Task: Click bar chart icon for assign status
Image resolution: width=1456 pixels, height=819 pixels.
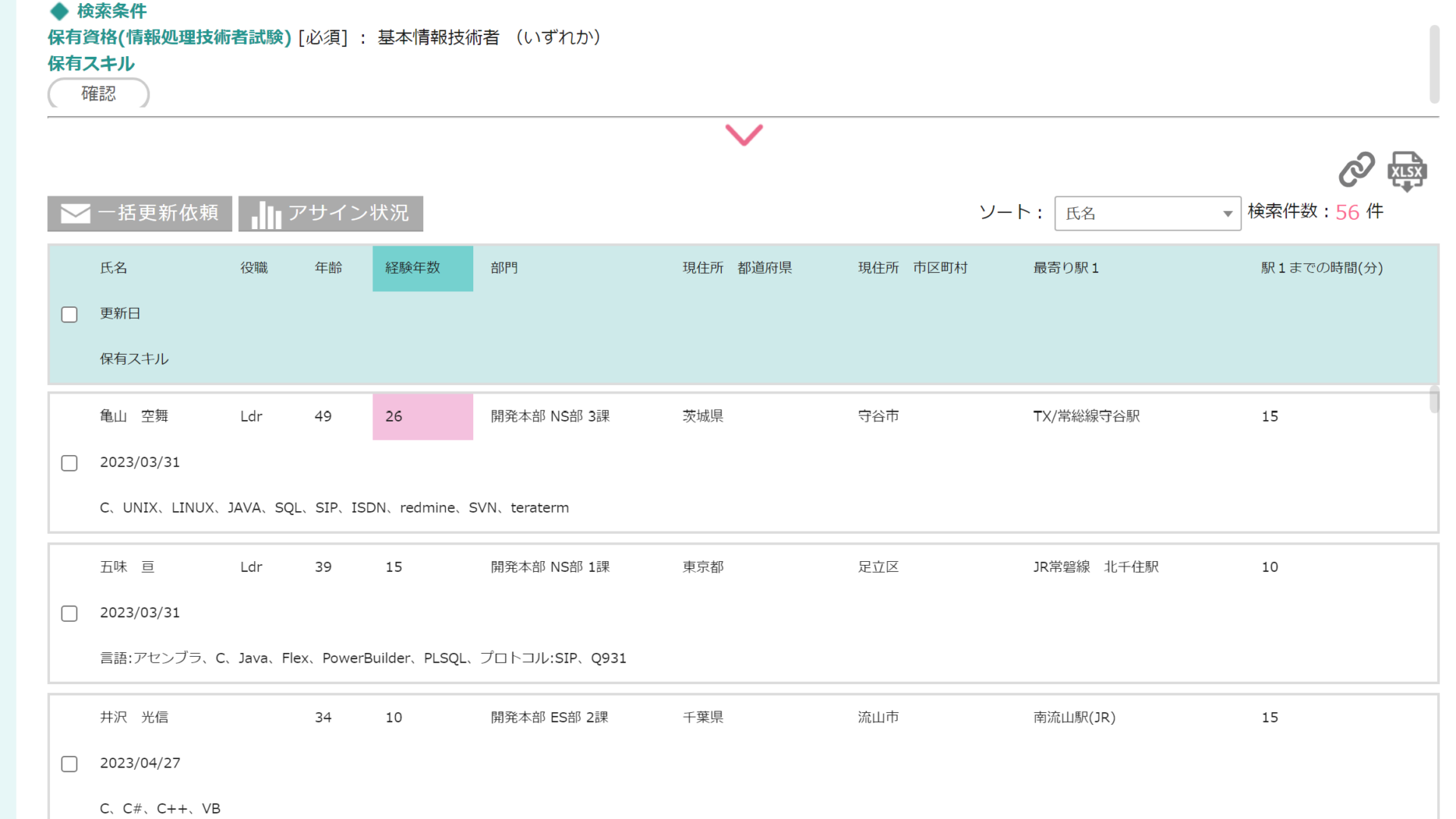Action: (265, 215)
